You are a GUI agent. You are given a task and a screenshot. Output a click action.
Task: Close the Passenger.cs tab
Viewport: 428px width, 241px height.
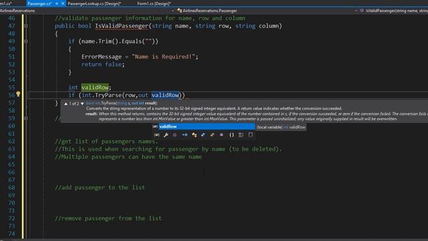click(63, 3)
